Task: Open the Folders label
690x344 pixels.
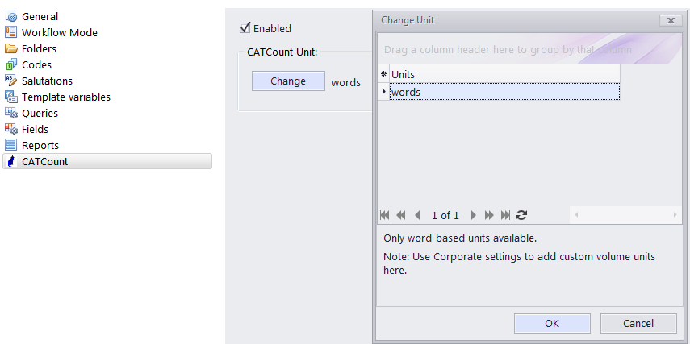Action: (40, 48)
